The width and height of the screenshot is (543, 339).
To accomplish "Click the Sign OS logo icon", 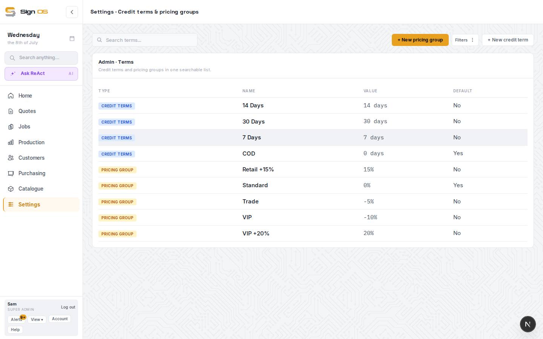I will (10, 12).
